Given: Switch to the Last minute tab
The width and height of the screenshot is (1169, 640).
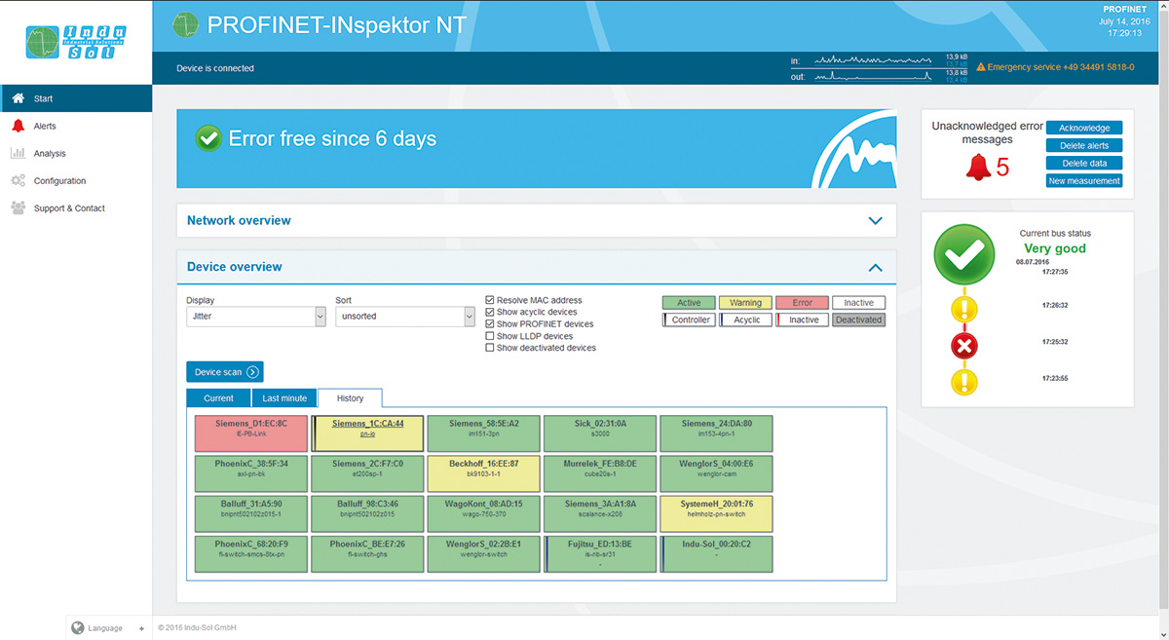Looking at the screenshot, I should click(x=284, y=397).
